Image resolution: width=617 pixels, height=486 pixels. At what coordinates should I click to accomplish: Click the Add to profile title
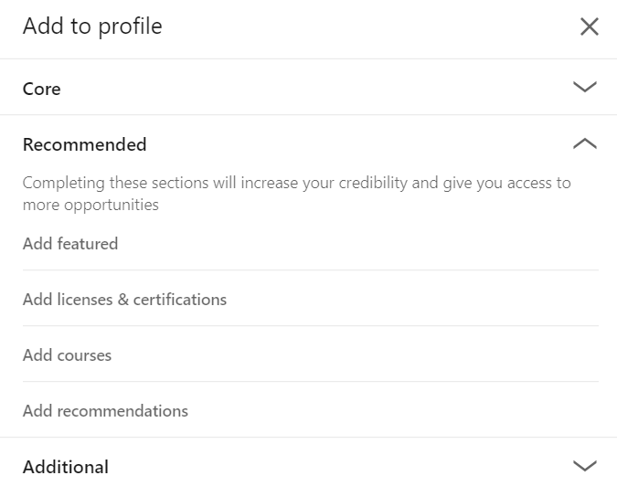pos(92,26)
